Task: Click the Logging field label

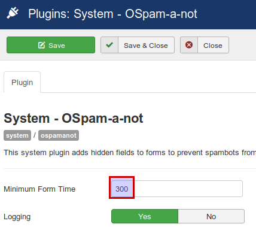Action: (17, 217)
